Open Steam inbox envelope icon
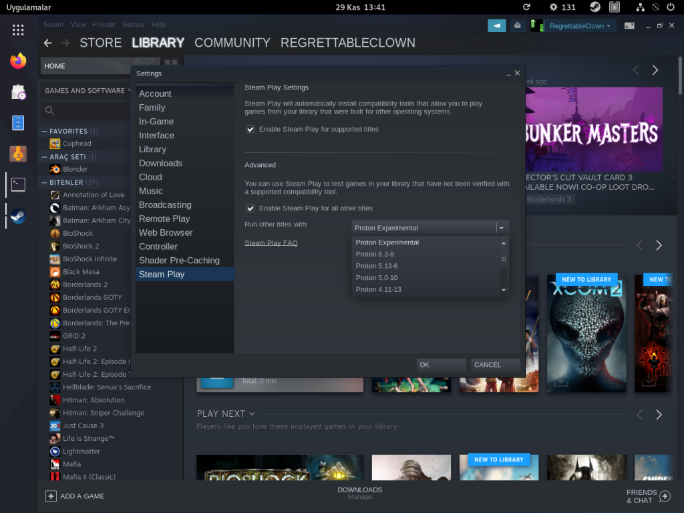The width and height of the screenshot is (684, 513). [x=518, y=26]
